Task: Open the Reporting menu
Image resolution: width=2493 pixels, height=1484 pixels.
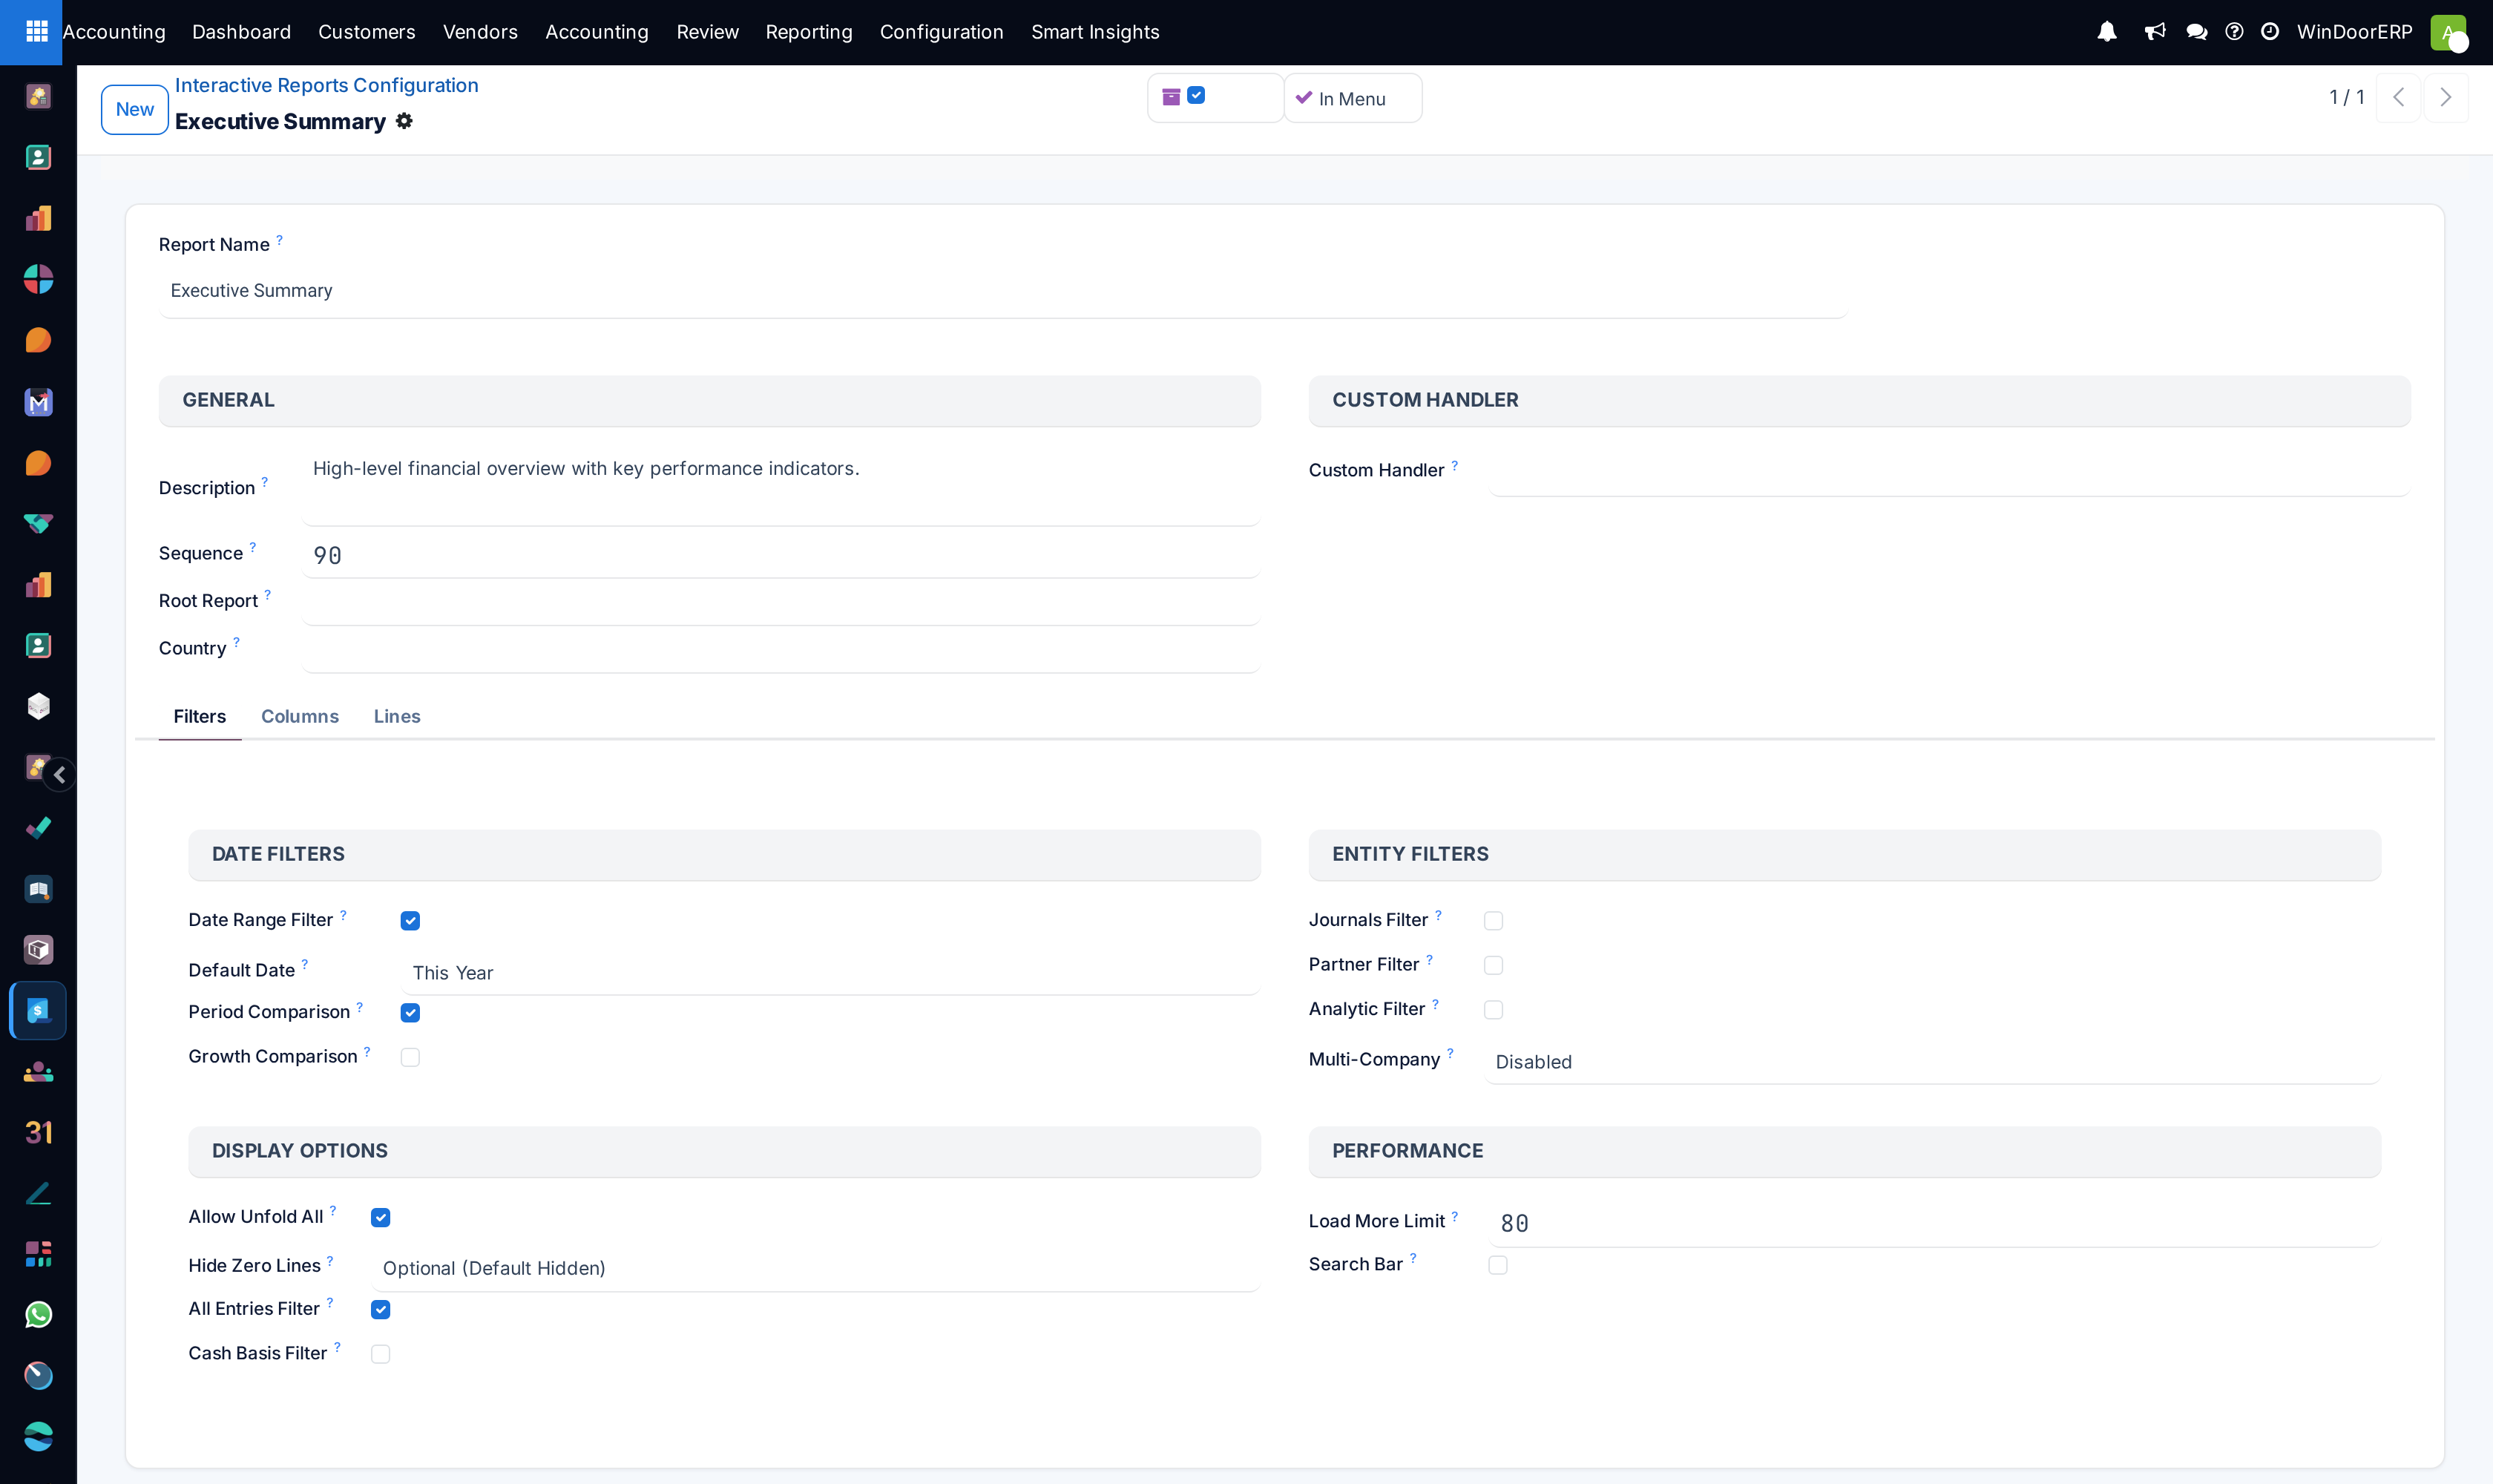Action: (x=809, y=32)
